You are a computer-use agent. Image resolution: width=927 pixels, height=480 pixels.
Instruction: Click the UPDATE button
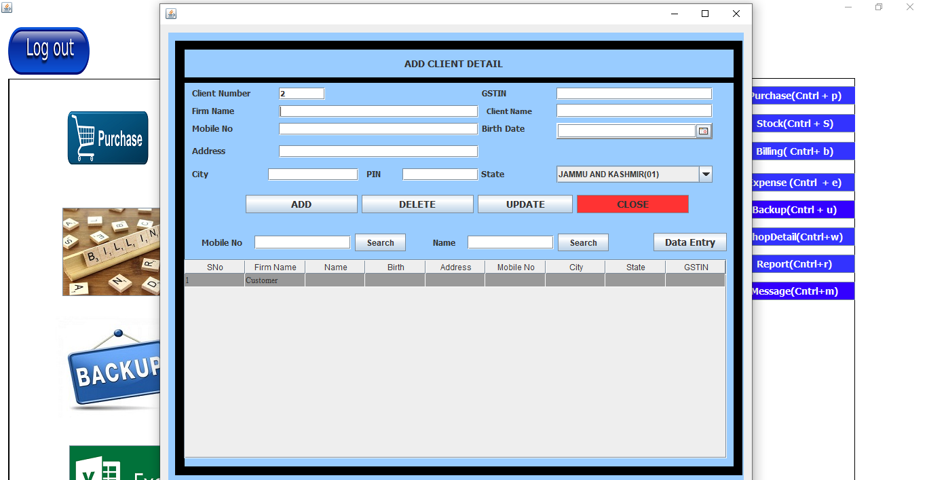[525, 204]
